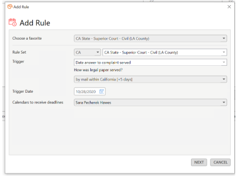
Task: Click the orange app logo in title bar
Action: coord(10,7)
